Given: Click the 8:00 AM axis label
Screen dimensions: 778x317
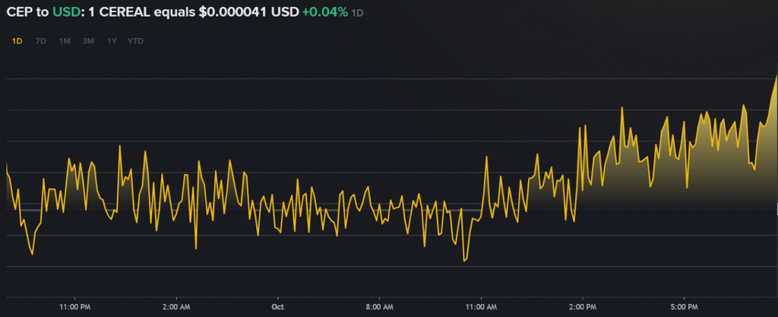Looking at the screenshot, I should pyautogui.click(x=379, y=307).
